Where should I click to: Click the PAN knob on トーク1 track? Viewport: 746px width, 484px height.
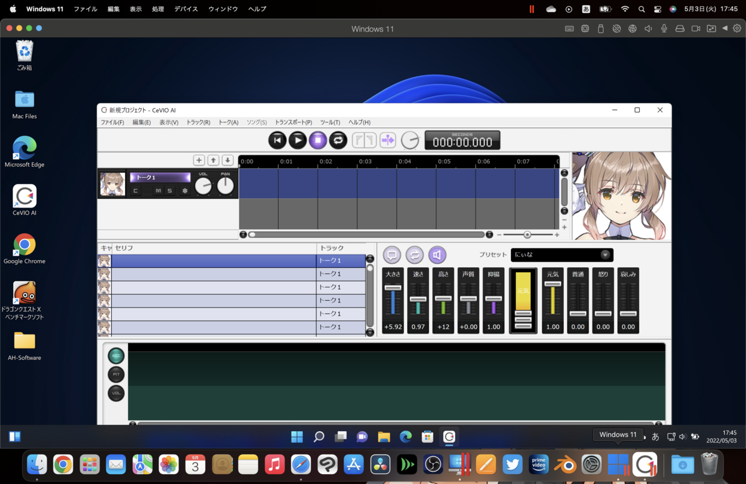225,185
